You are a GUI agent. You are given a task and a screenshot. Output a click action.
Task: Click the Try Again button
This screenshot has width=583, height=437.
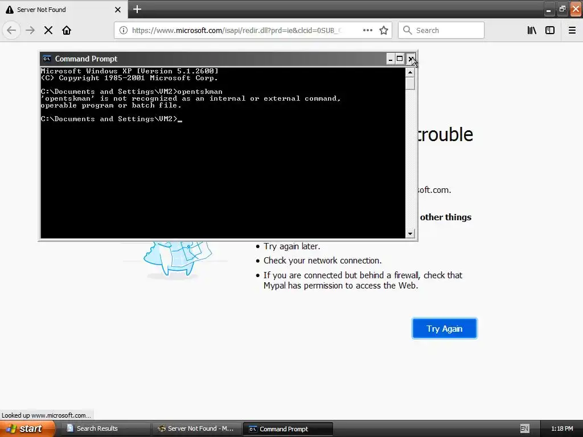click(x=444, y=328)
